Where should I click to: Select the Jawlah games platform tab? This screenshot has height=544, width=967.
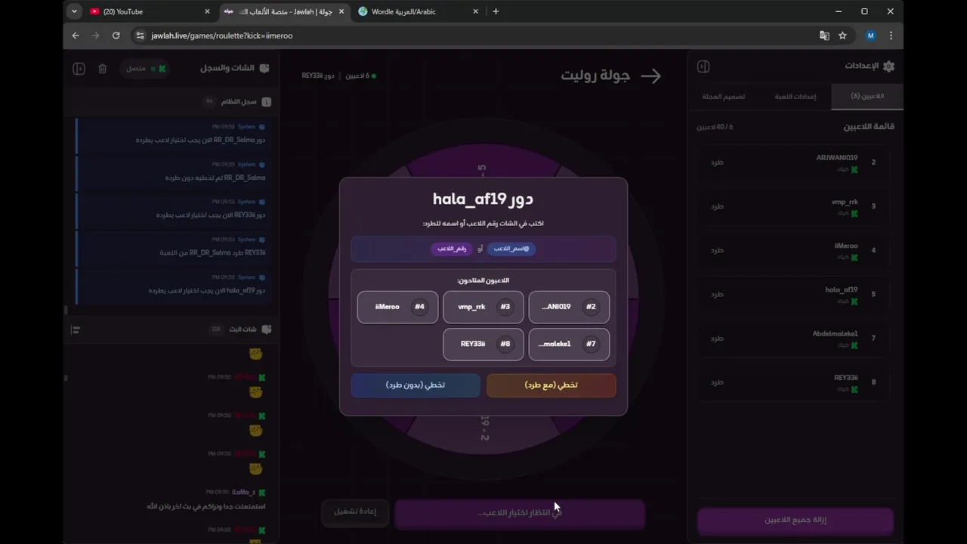(284, 11)
